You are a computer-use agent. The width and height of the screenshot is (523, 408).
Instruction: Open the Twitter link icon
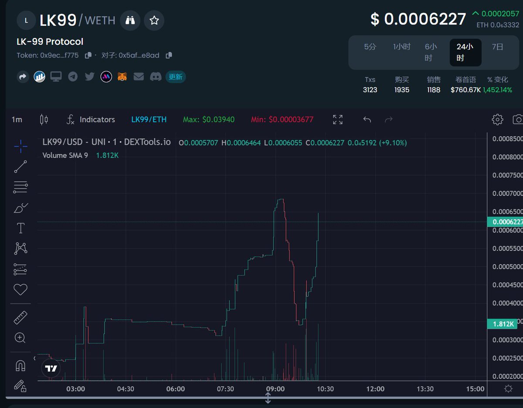click(x=90, y=77)
